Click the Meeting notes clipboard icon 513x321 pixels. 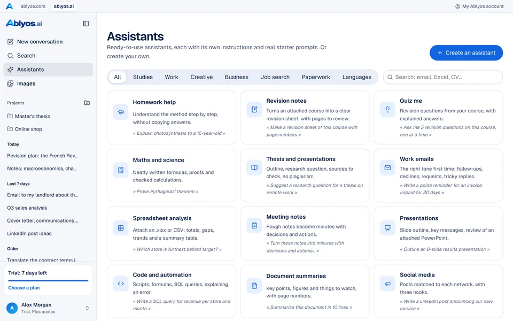[x=254, y=225]
